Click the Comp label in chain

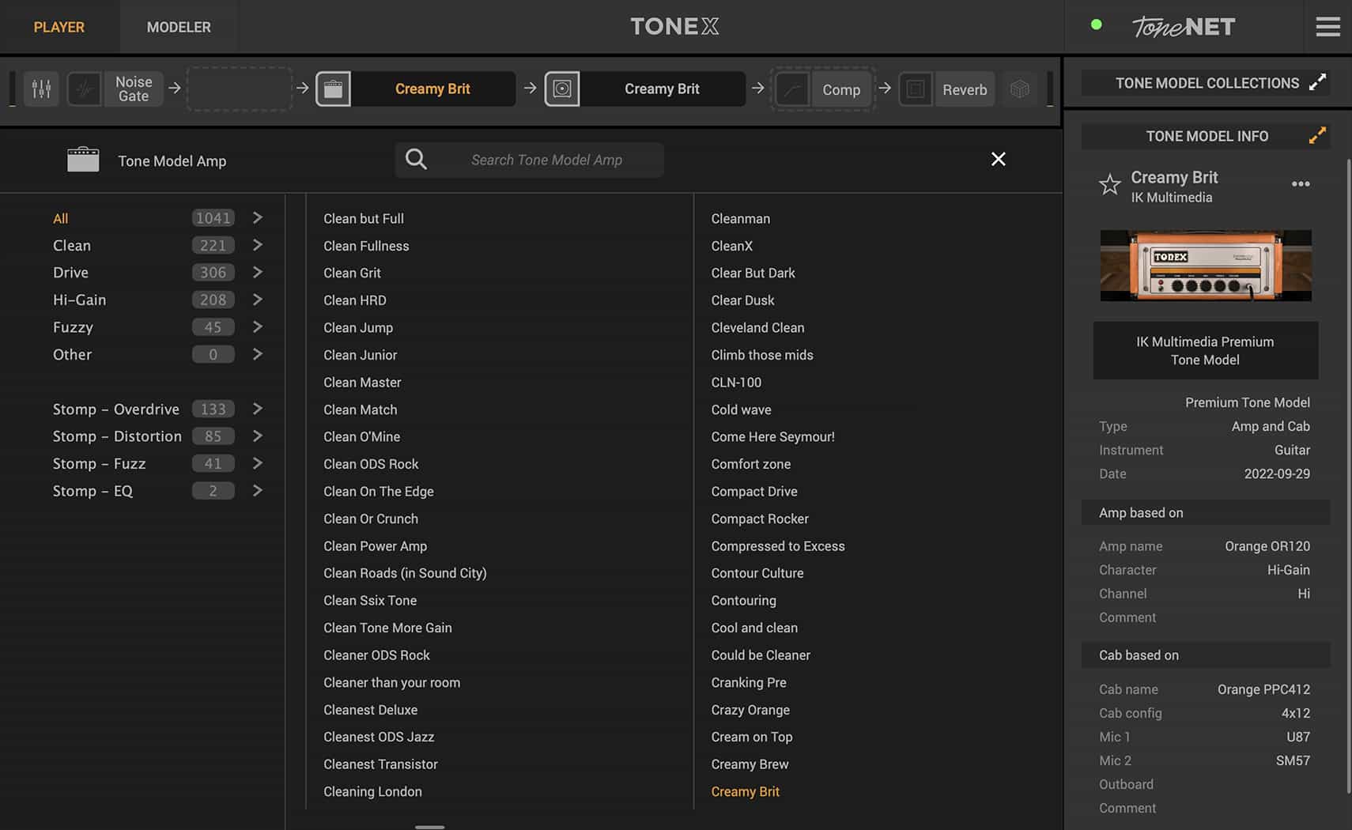[841, 89]
